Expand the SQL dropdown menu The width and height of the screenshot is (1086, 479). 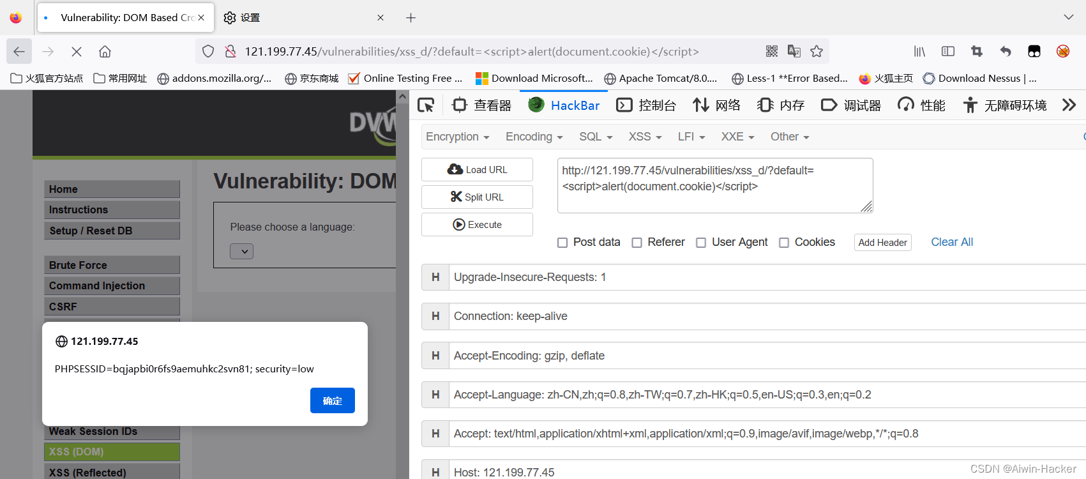click(x=596, y=137)
